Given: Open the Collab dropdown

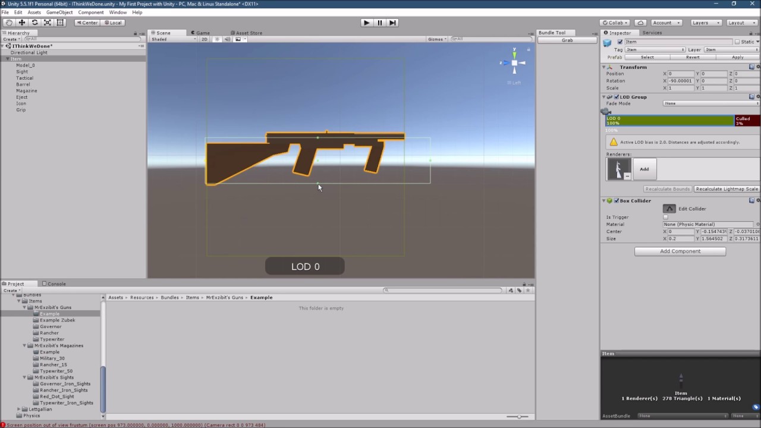Looking at the screenshot, I should pyautogui.click(x=615, y=23).
